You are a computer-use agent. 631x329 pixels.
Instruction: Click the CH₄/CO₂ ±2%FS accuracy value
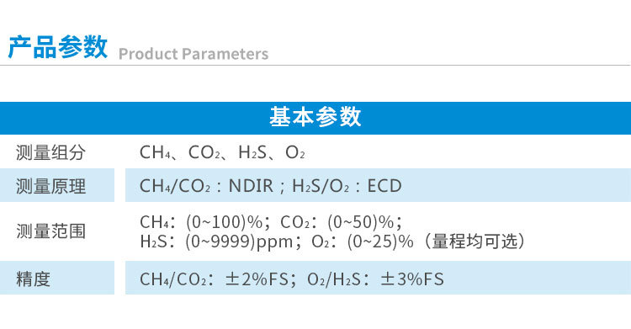pyautogui.click(x=214, y=279)
